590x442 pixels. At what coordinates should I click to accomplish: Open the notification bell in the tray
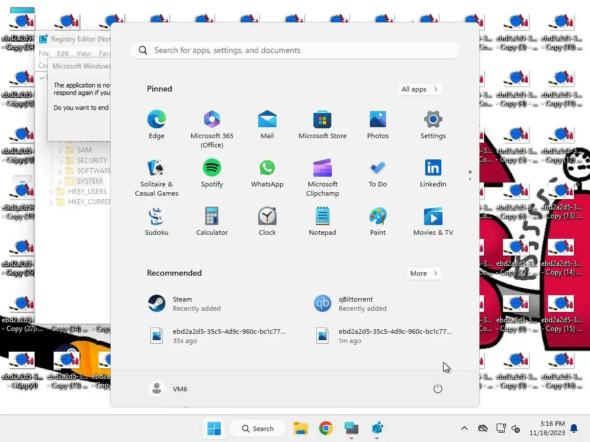(x=574, y=428)
